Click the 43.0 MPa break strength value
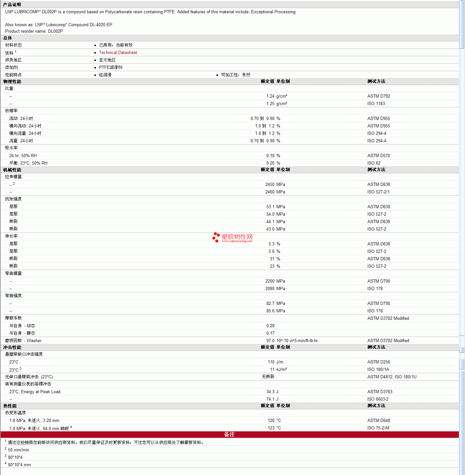 click(276, 229)
